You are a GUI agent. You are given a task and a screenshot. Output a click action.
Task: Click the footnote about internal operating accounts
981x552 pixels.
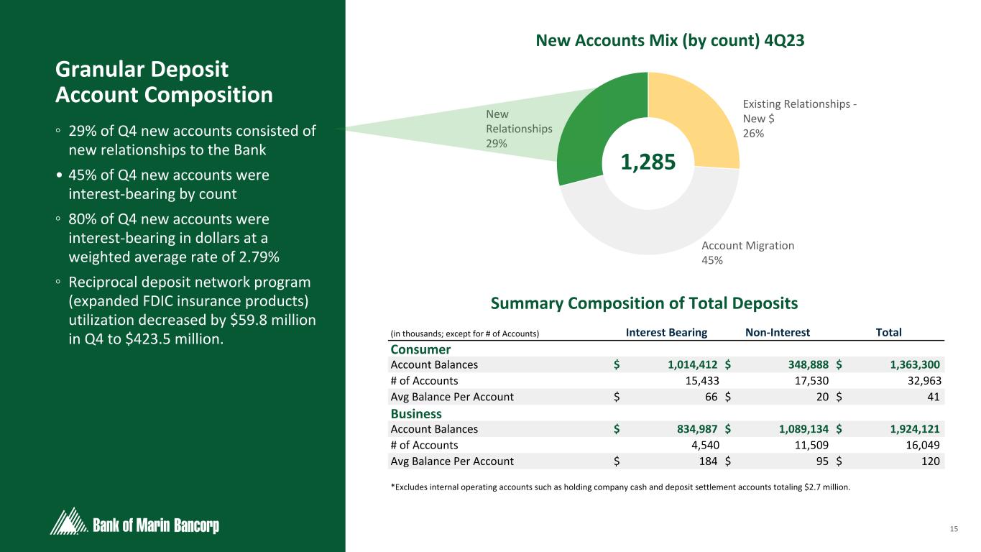tap(620, 487)
